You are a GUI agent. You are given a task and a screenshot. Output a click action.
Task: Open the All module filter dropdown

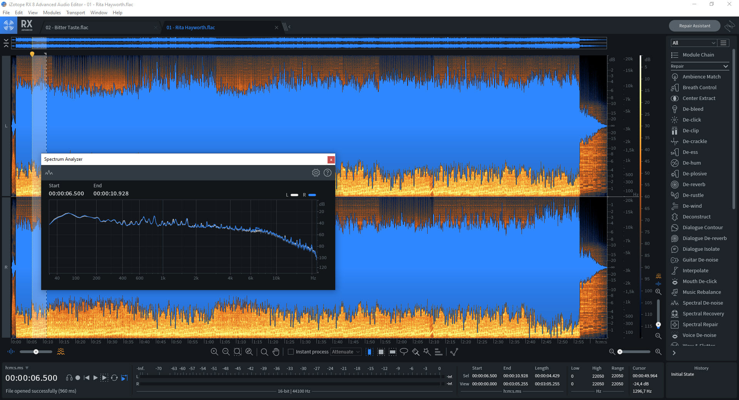693,43
